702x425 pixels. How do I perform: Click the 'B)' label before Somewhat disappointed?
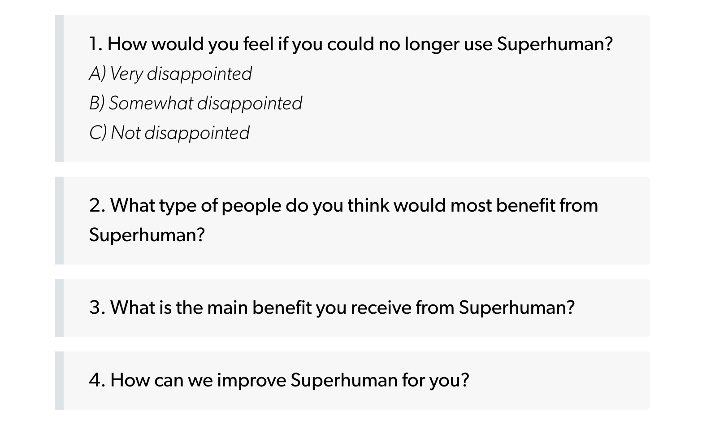coord(97,103)
